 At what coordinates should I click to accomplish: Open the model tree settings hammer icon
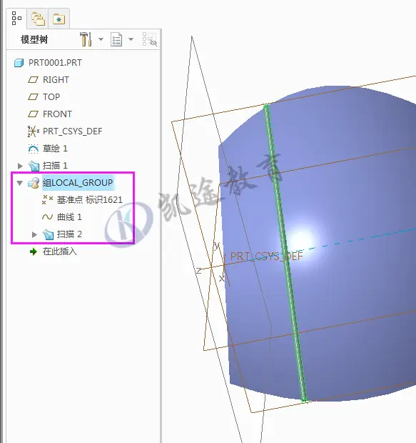86,39
